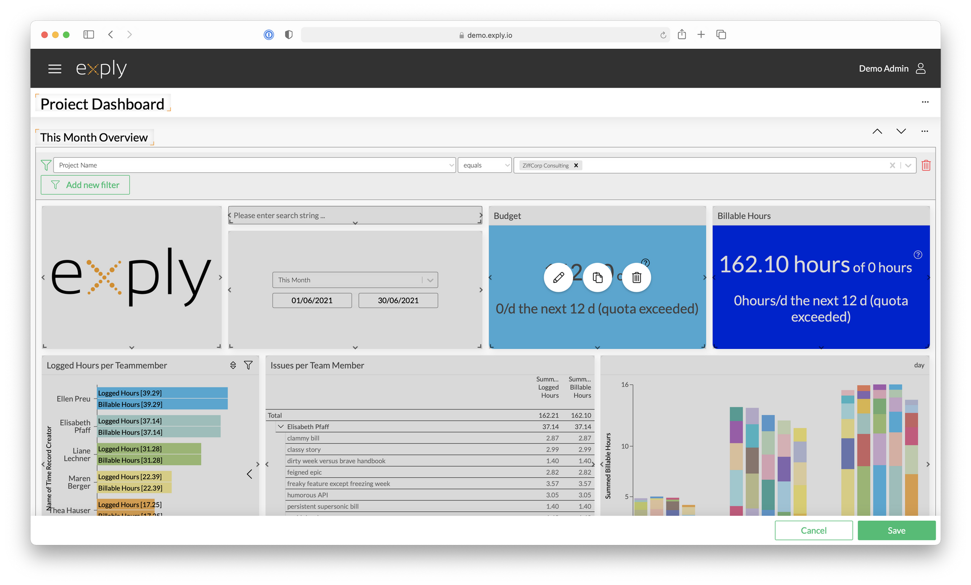Click the start date 01/06/2021 field
This screenshot has width=971, height=585.
[312, 300]
